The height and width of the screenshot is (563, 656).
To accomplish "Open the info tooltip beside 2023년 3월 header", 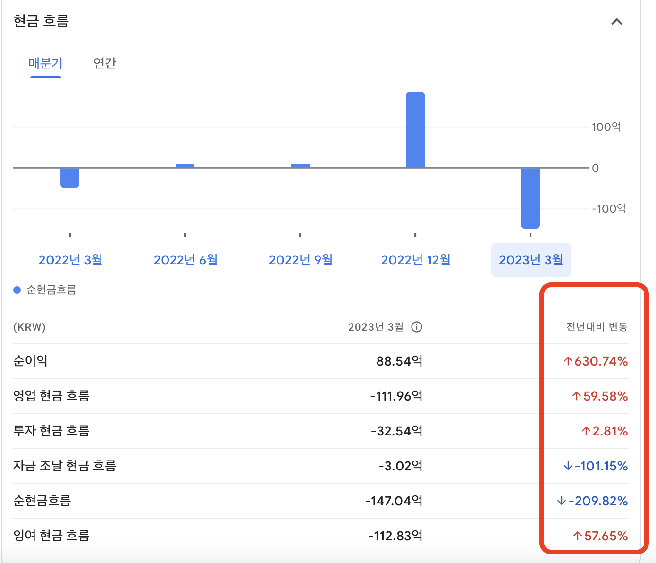I will [417, 326].
